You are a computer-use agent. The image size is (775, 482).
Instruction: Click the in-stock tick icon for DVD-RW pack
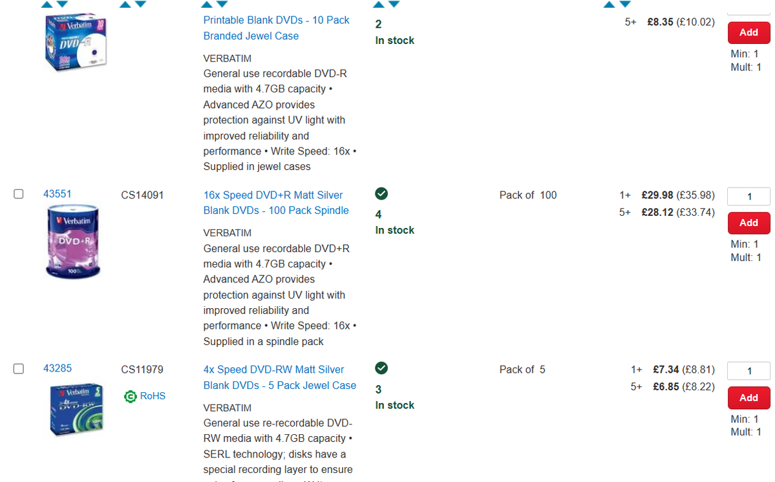(x=381, y=368)
